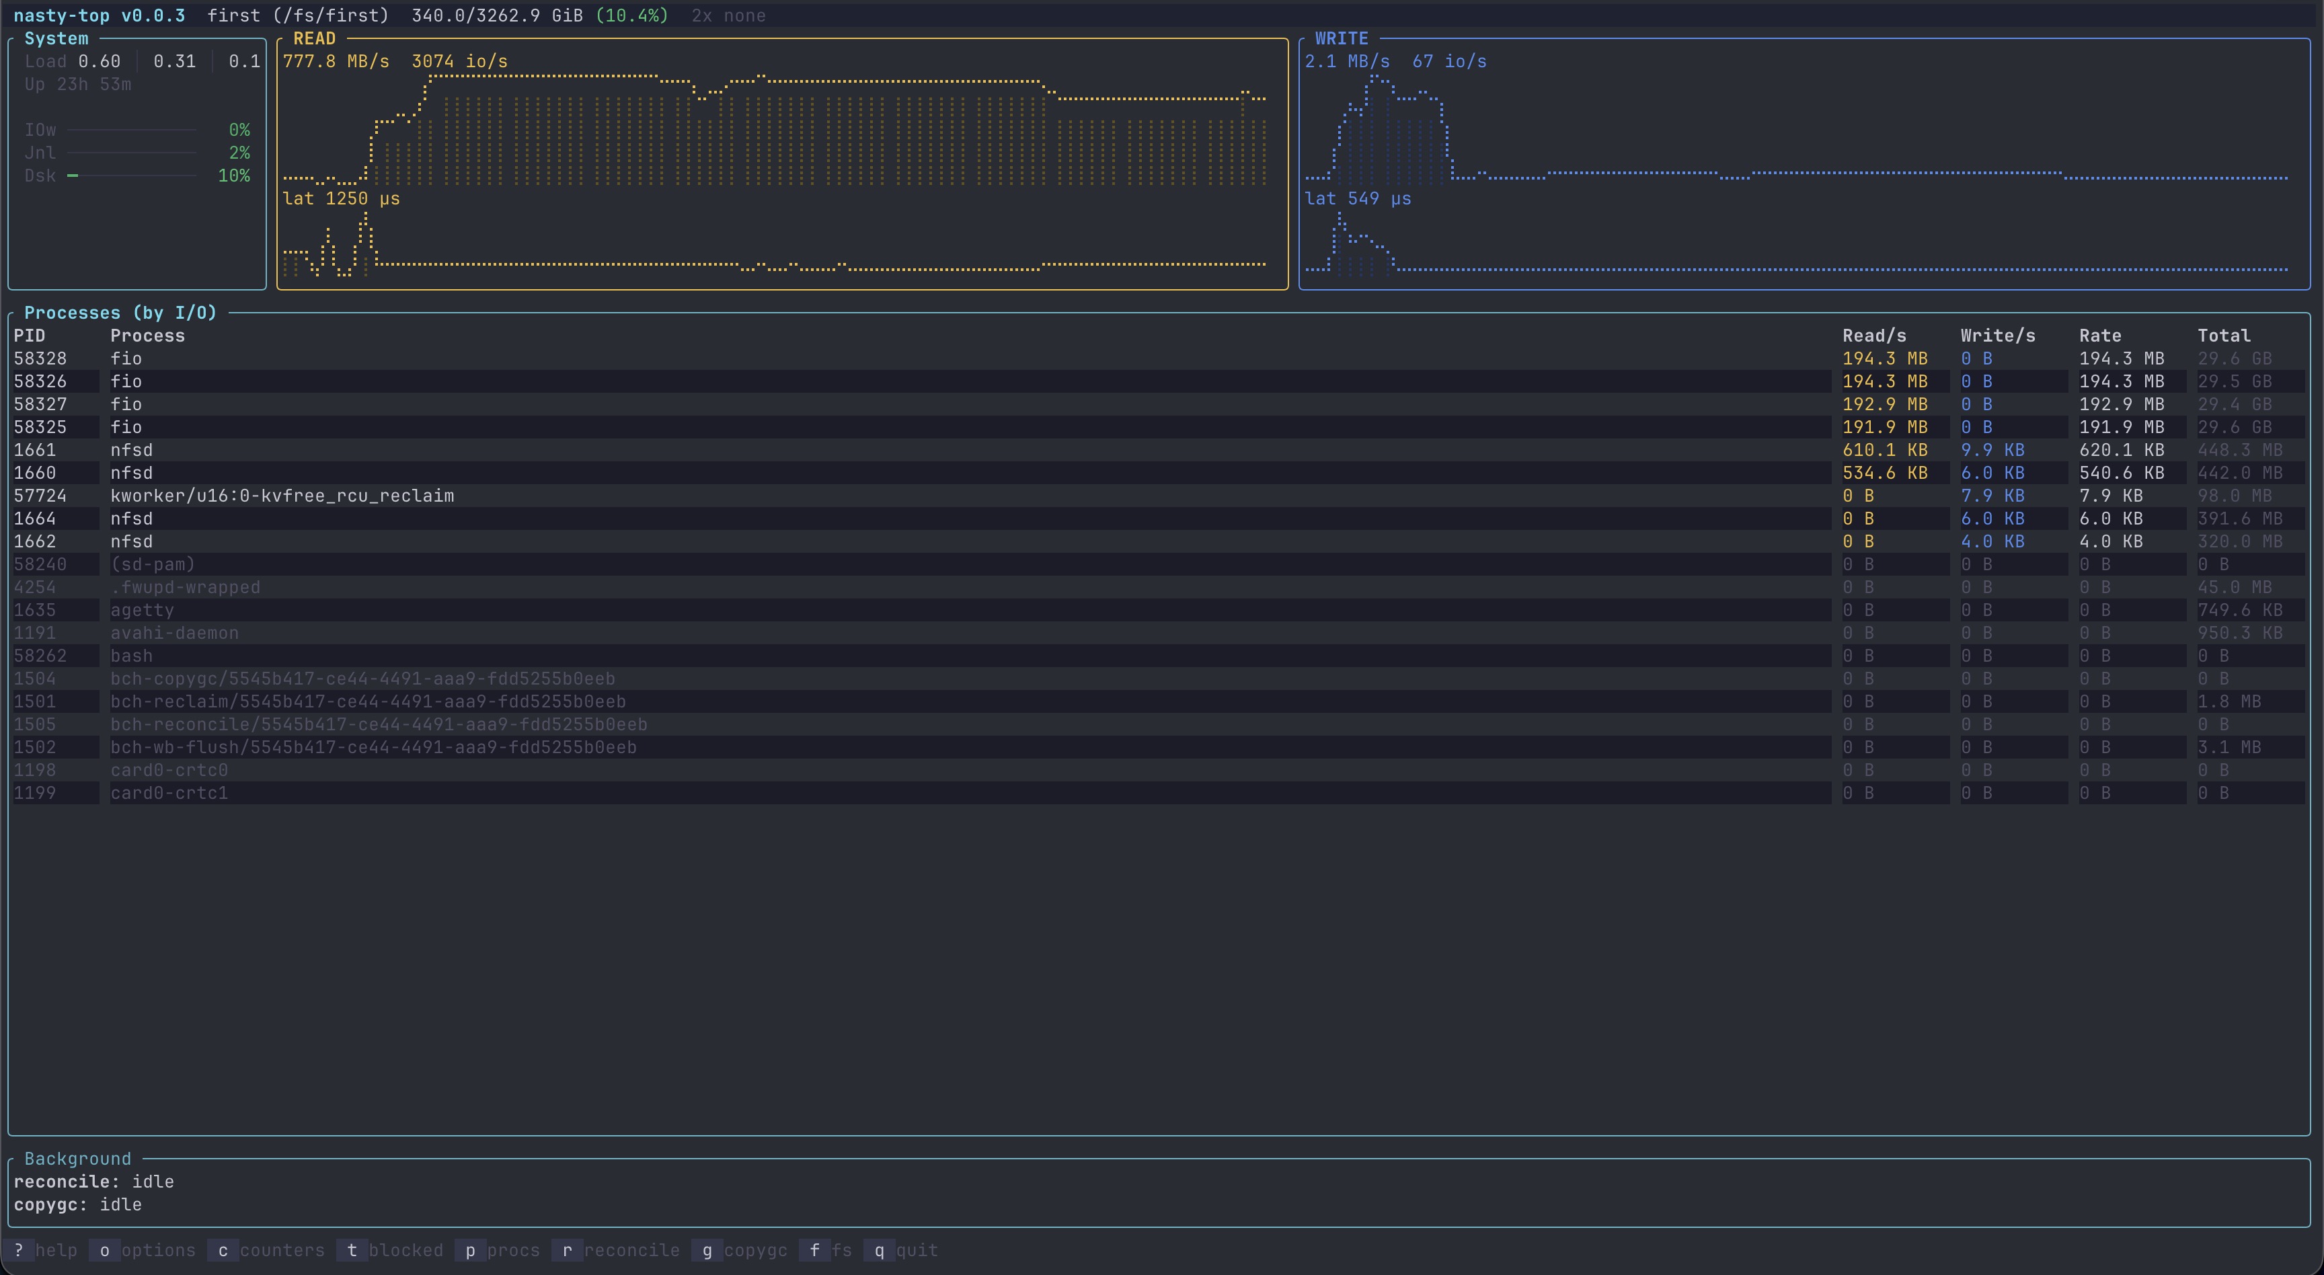Click the Read/s column header

coord(1875,336)
